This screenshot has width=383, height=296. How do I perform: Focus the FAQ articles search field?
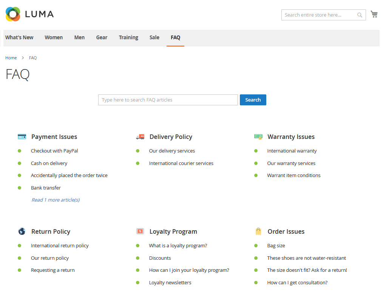pyautogui.click(x=168, y=100)
